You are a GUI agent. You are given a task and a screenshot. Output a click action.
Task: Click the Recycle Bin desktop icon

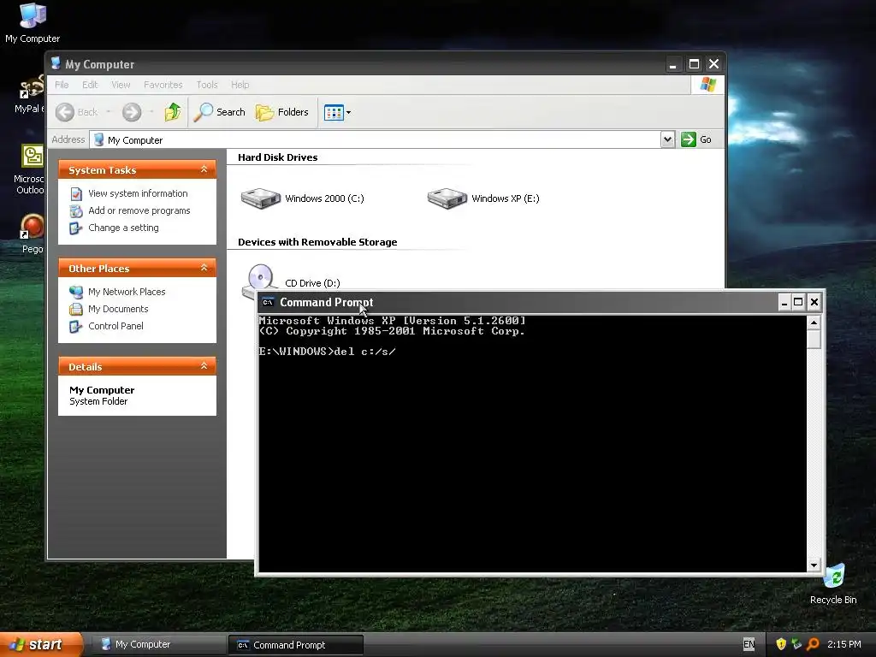click(x=833, y=583)
